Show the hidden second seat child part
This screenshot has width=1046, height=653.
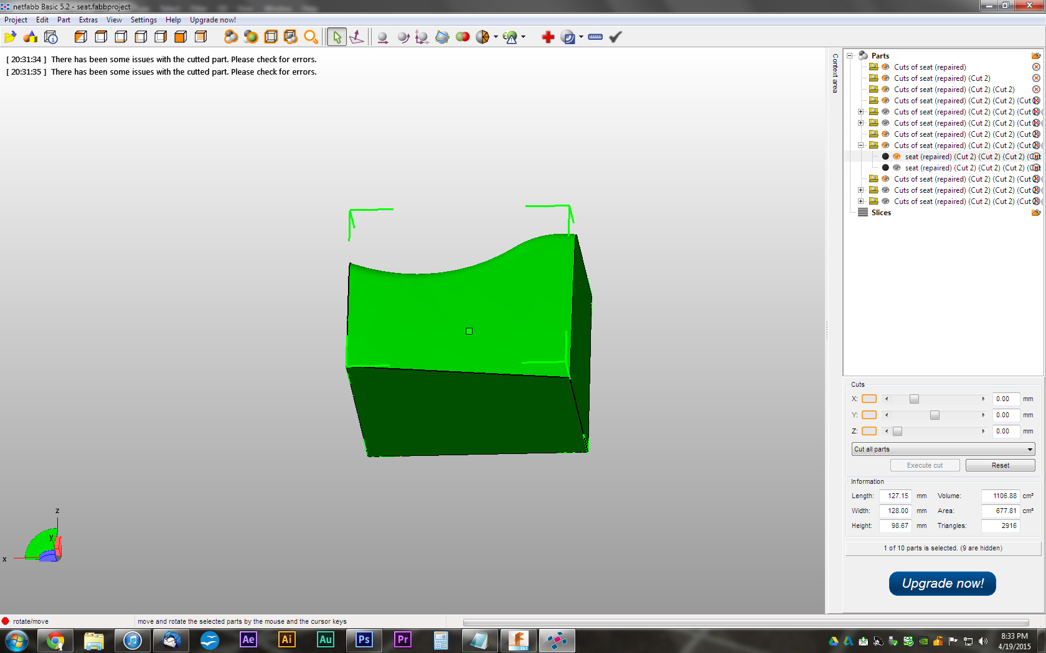[x=897, y=168]
